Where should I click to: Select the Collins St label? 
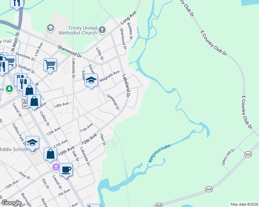(45, 119)
